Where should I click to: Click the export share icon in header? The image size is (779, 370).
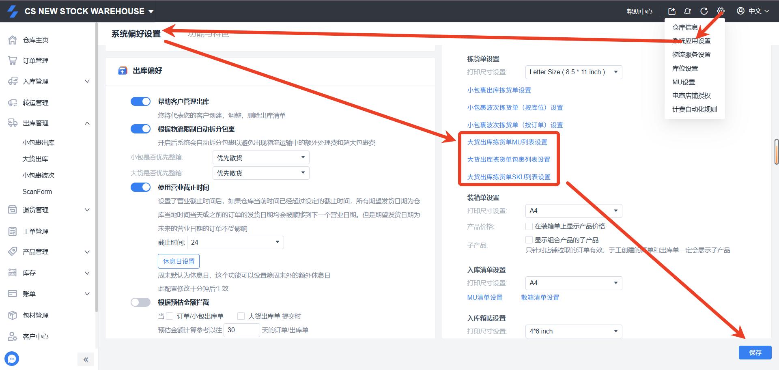coord(672,11)
